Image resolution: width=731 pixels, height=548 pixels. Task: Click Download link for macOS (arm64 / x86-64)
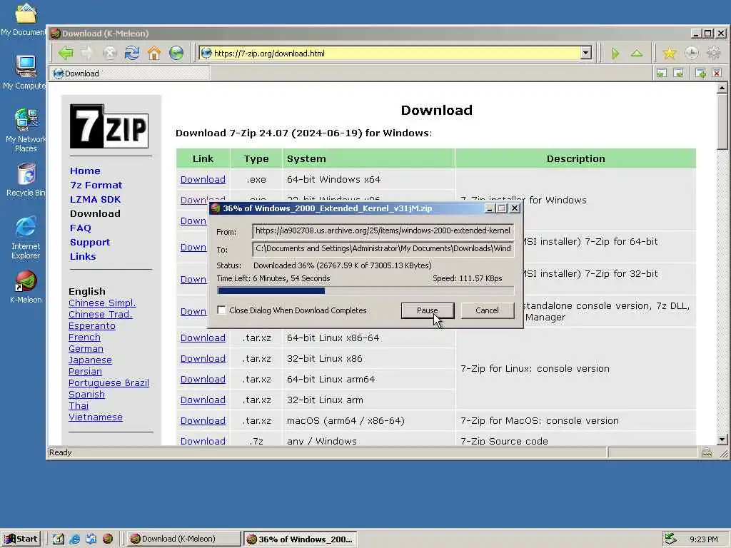203,420
